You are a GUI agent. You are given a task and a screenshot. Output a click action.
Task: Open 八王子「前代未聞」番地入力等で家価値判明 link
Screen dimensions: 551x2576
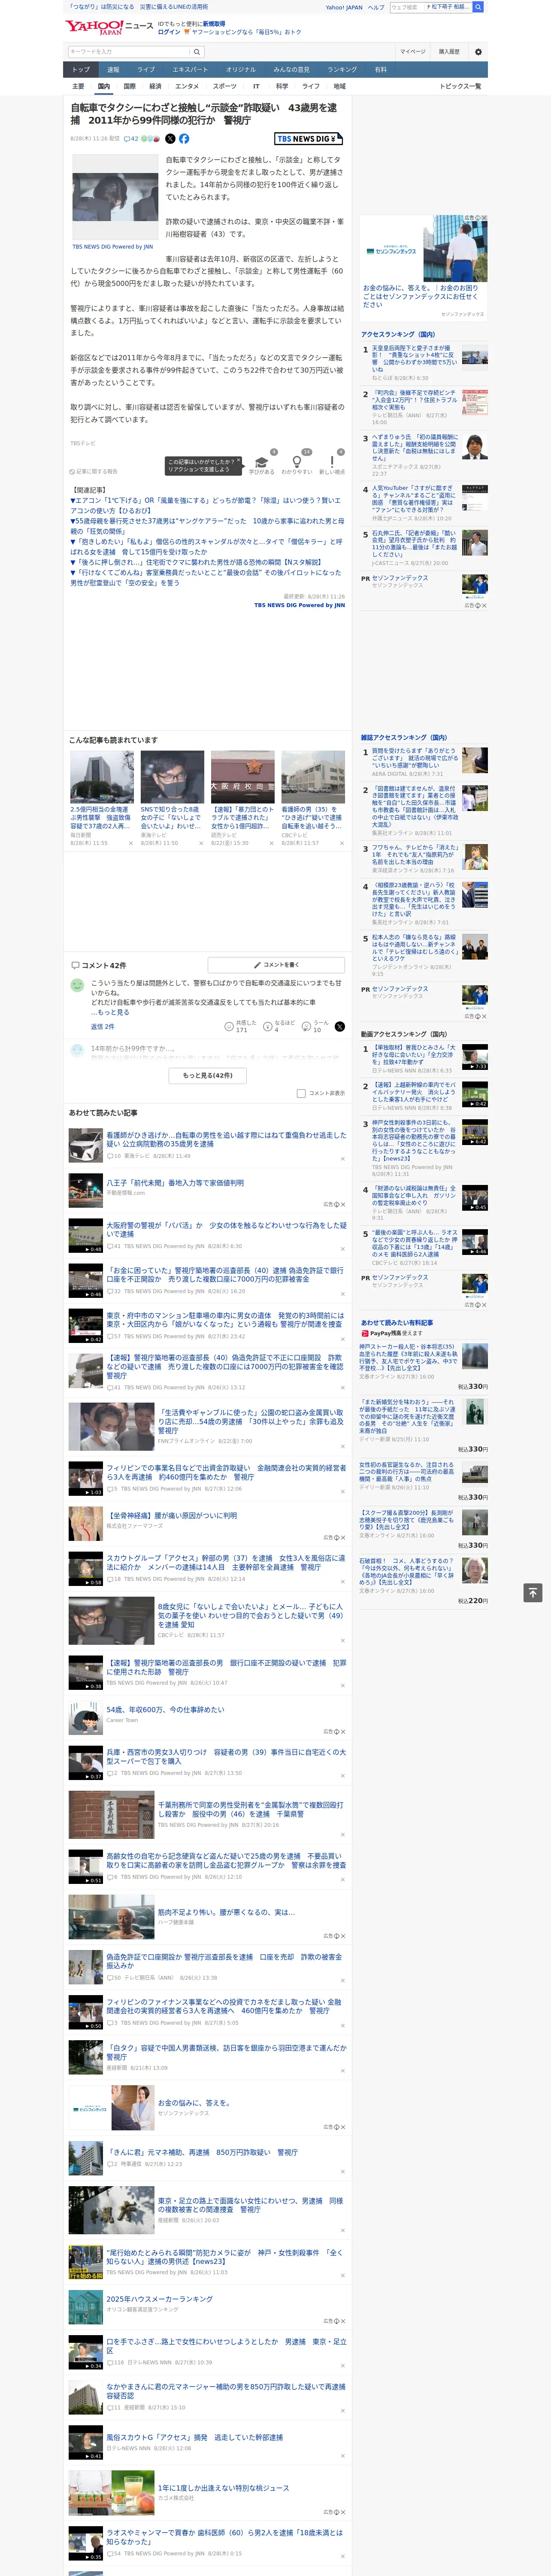tap(175, 1182)
